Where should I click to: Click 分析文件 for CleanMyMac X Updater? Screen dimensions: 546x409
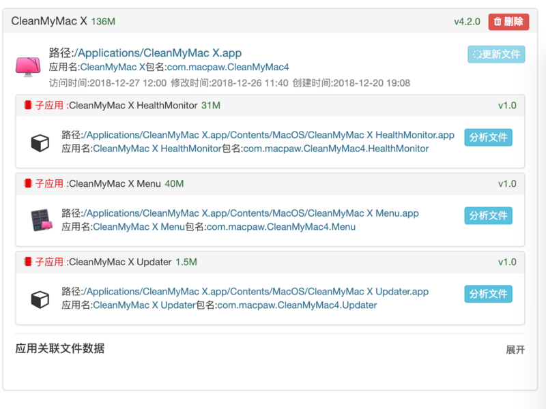(x=488, y=294)
